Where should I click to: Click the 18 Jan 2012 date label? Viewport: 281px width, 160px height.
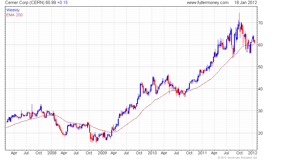[x=245, y=3]
